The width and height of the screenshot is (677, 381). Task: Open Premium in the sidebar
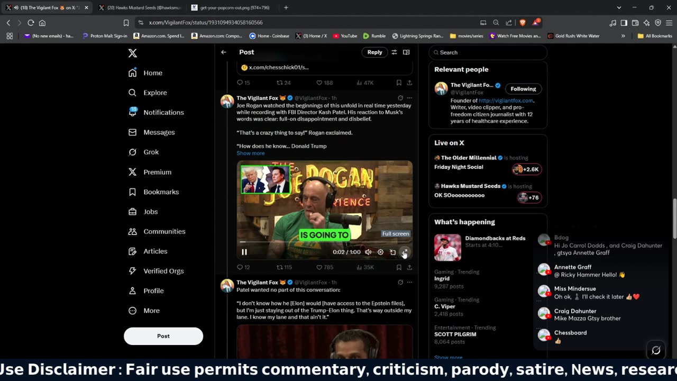(x=150, y=172)
